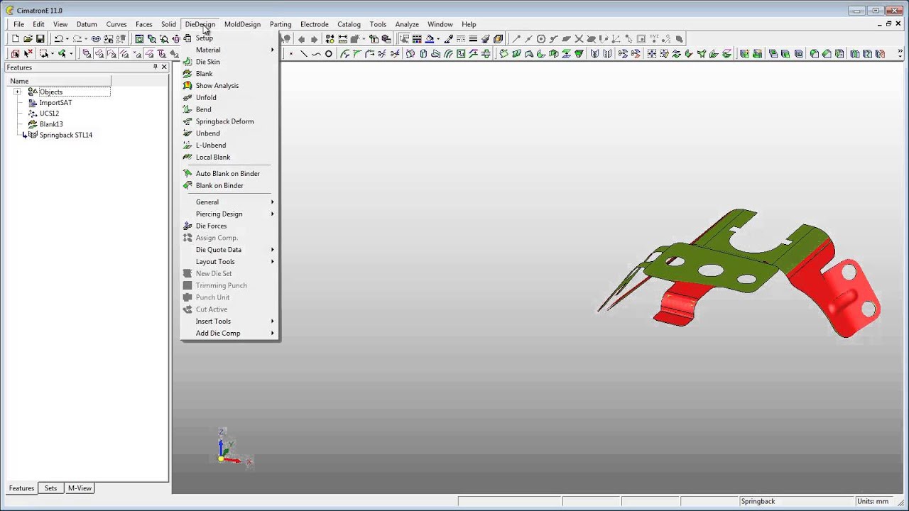909x511 pixels.
Task: Open the dashed line style icon
Action: click(461, 39)
